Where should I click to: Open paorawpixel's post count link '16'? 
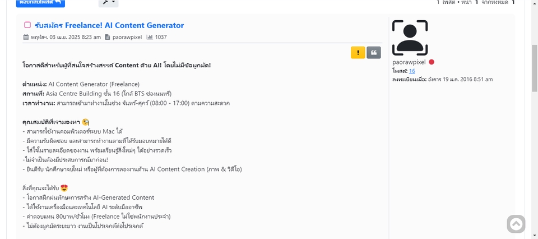[412, 71]
